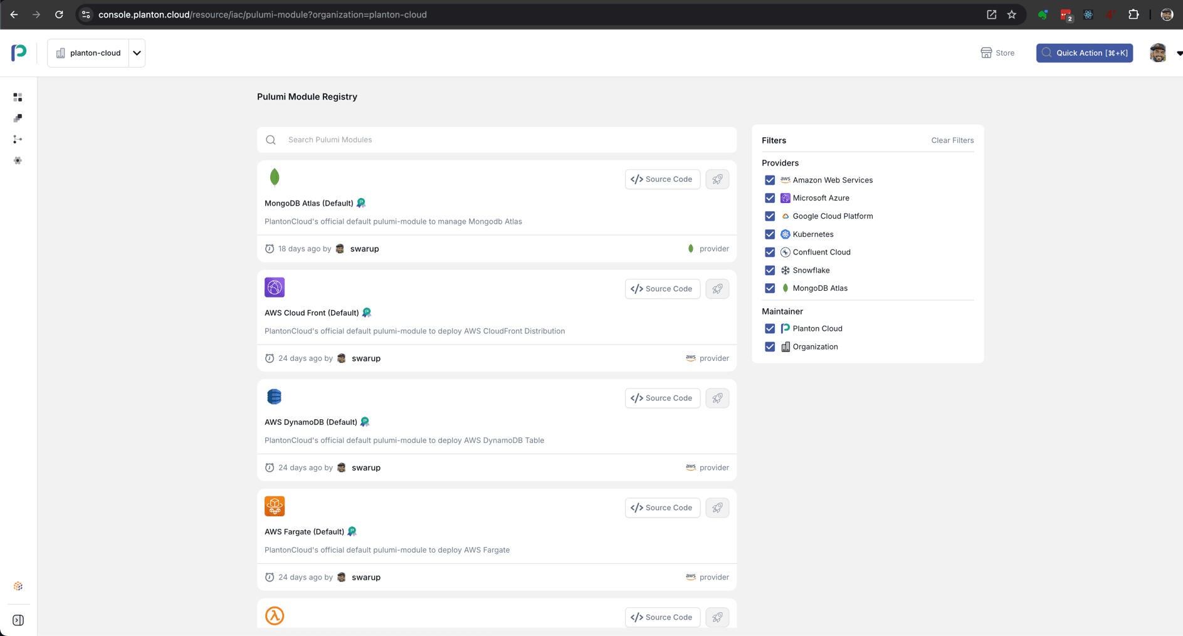Uncheck the Microsoft Azure provider filter
The height and width of the screenshot is (636, 1183).
pos(770,198)
